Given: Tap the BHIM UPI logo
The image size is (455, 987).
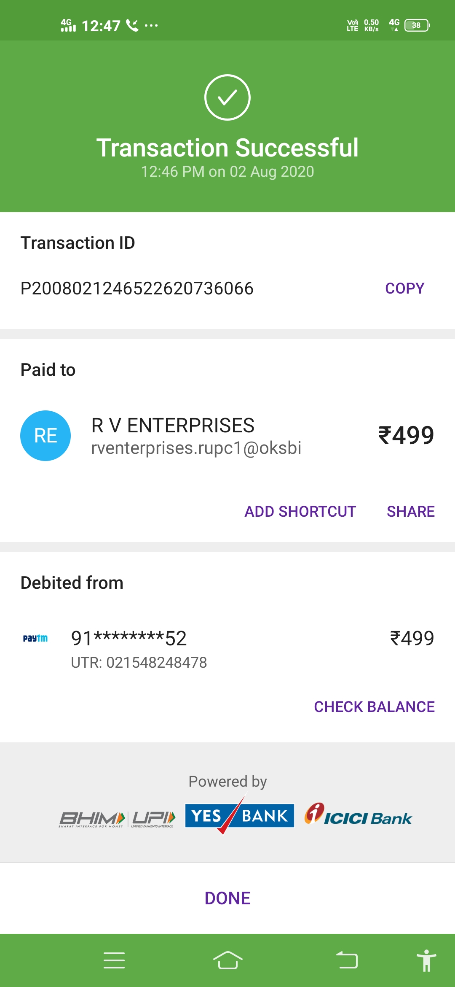Looking at the screenshot, I should [117, 819].
